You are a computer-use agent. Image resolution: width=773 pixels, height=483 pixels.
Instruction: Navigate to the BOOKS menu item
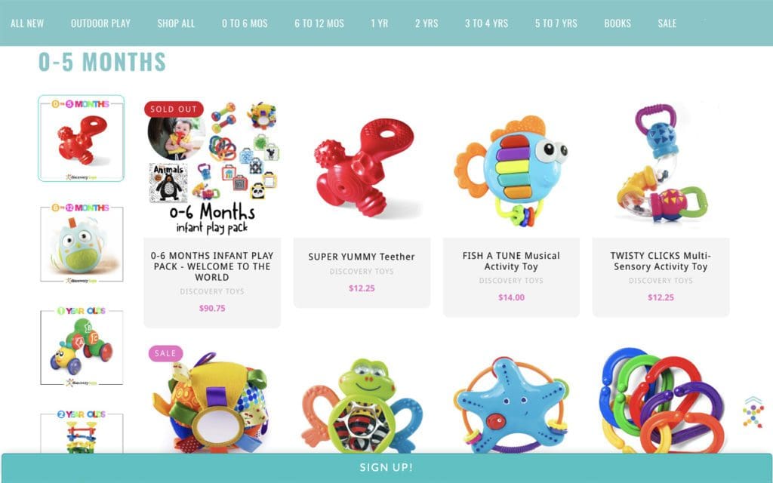(x=617, y=23)
